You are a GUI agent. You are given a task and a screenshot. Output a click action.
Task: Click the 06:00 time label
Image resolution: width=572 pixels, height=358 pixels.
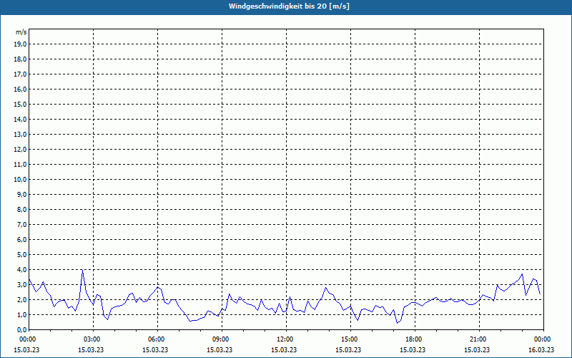(156, 339)
